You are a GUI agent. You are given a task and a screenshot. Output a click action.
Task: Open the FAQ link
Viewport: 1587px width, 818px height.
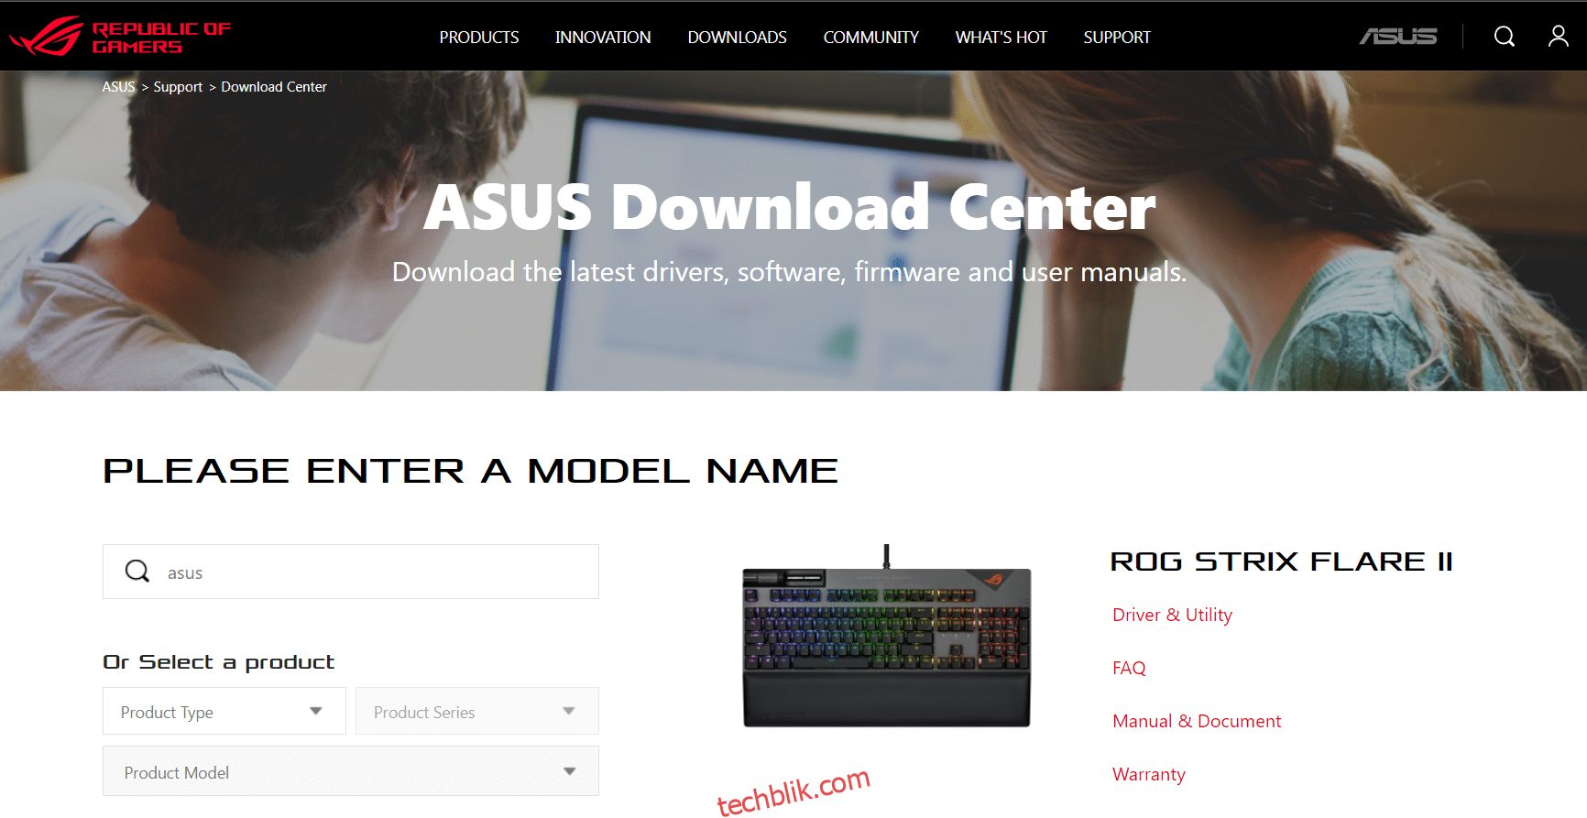(x=1129, y=668)
